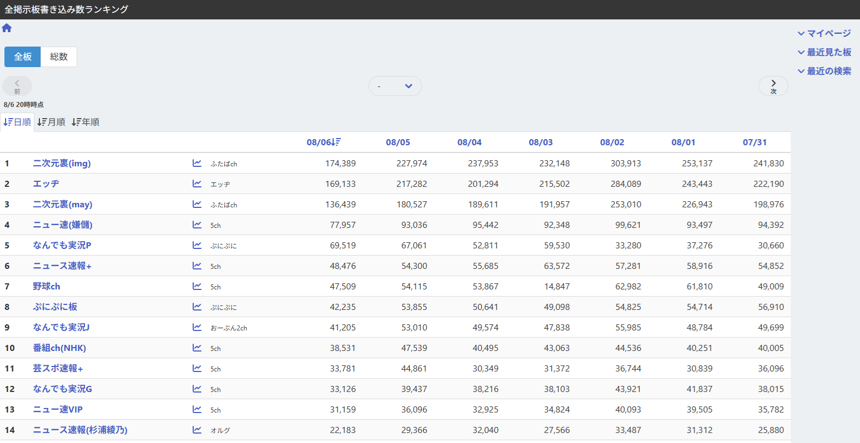The height and width of the screenshot is (443, 860).
Task: Click the オルグ site label
Action: [x=220, y=431]
